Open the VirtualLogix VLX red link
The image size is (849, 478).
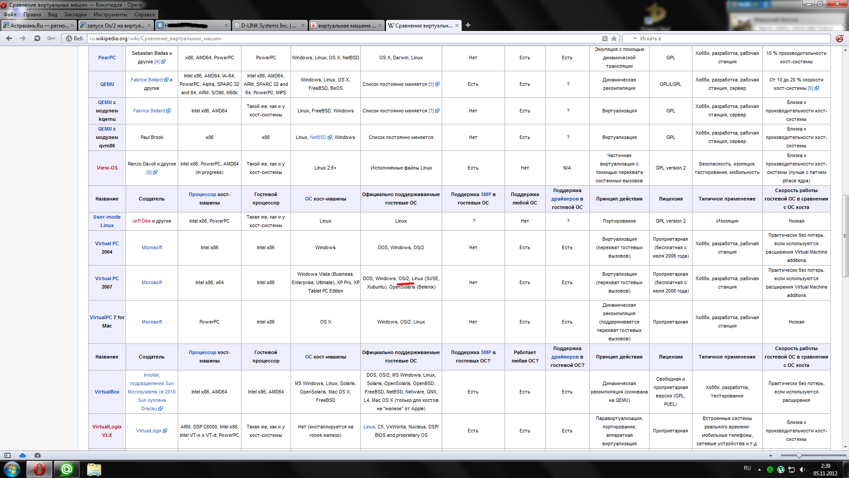107,431
